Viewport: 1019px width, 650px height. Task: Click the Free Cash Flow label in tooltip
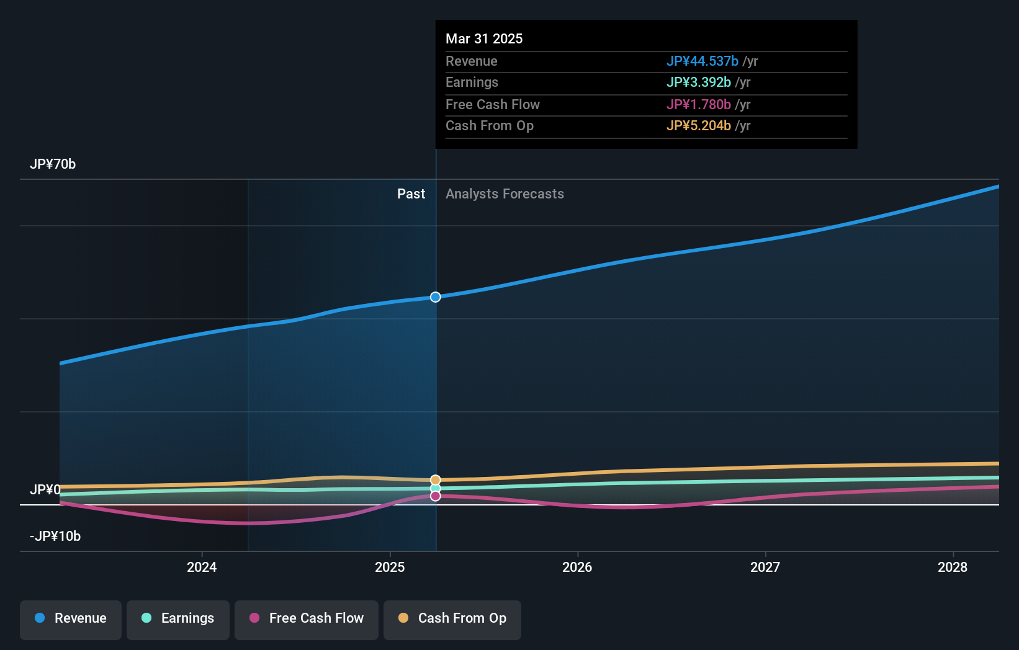pos(493,105)
